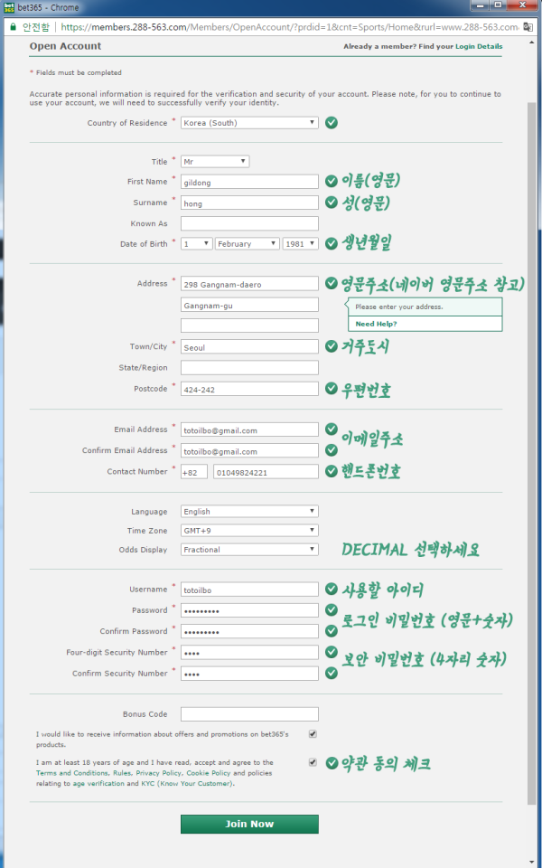Open the Login Details link
Viewport: 542px width, 868px height.
(x=479, y=46)
